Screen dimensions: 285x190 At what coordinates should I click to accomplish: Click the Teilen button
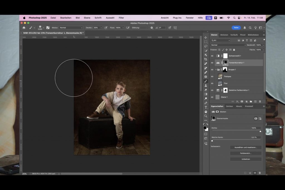[236, 28]
